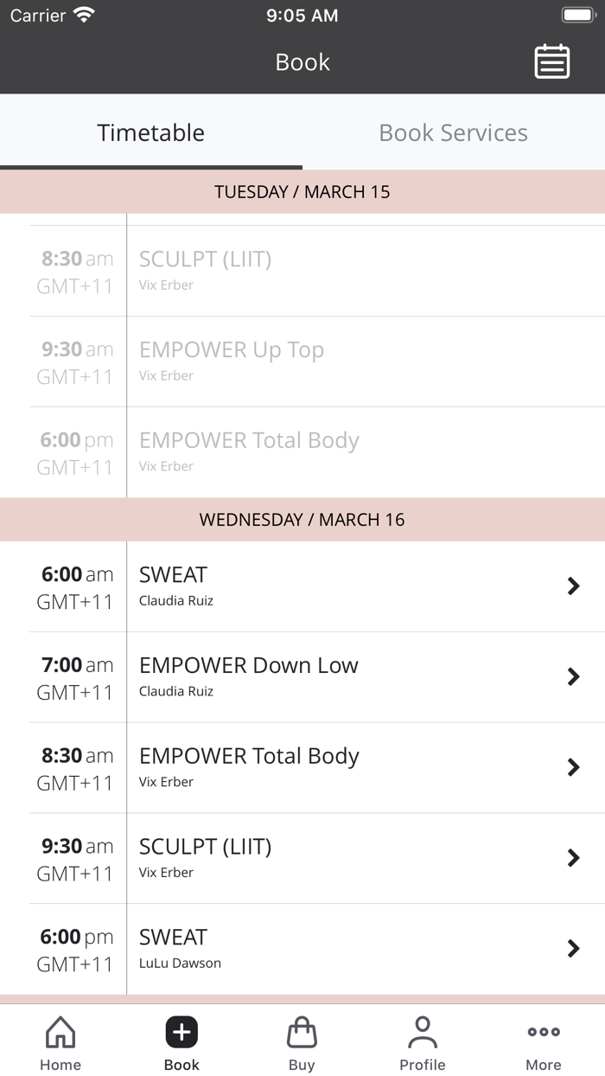Select the Timetable tab
This screenshot has height=1076, width=605.
[150, 132]
